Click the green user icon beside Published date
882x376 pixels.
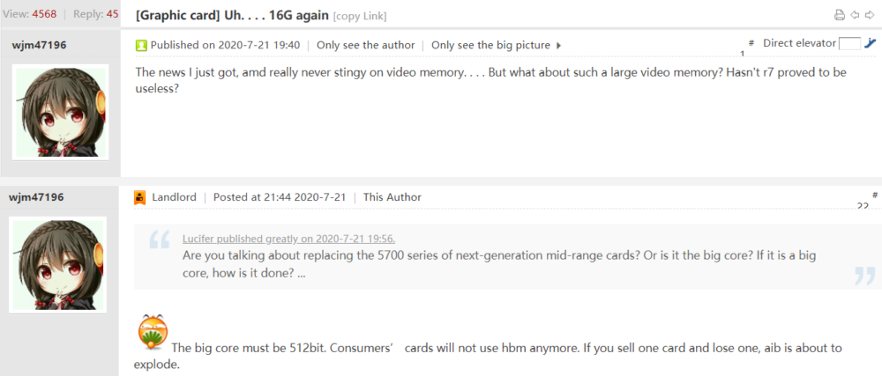pos(140,46)
